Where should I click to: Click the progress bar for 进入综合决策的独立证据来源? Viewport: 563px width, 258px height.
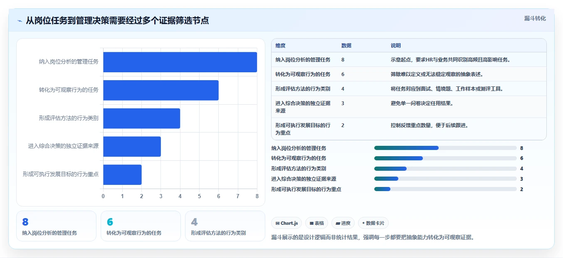pyautogui.click(x=445, y=179)
